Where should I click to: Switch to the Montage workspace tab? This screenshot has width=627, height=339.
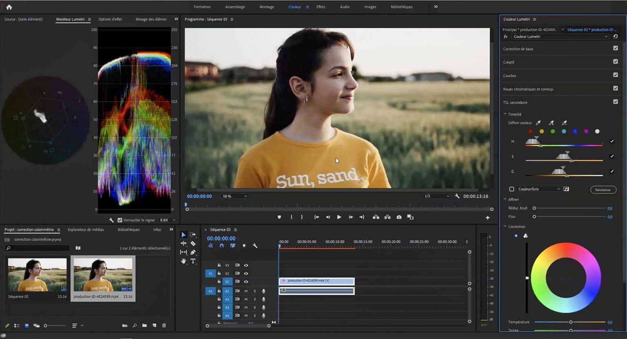266,7
